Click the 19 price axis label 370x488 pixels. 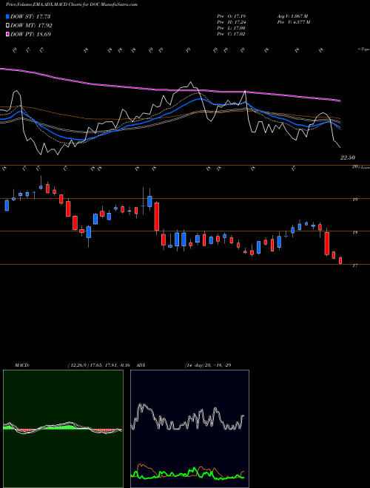[x=354, y=200]
